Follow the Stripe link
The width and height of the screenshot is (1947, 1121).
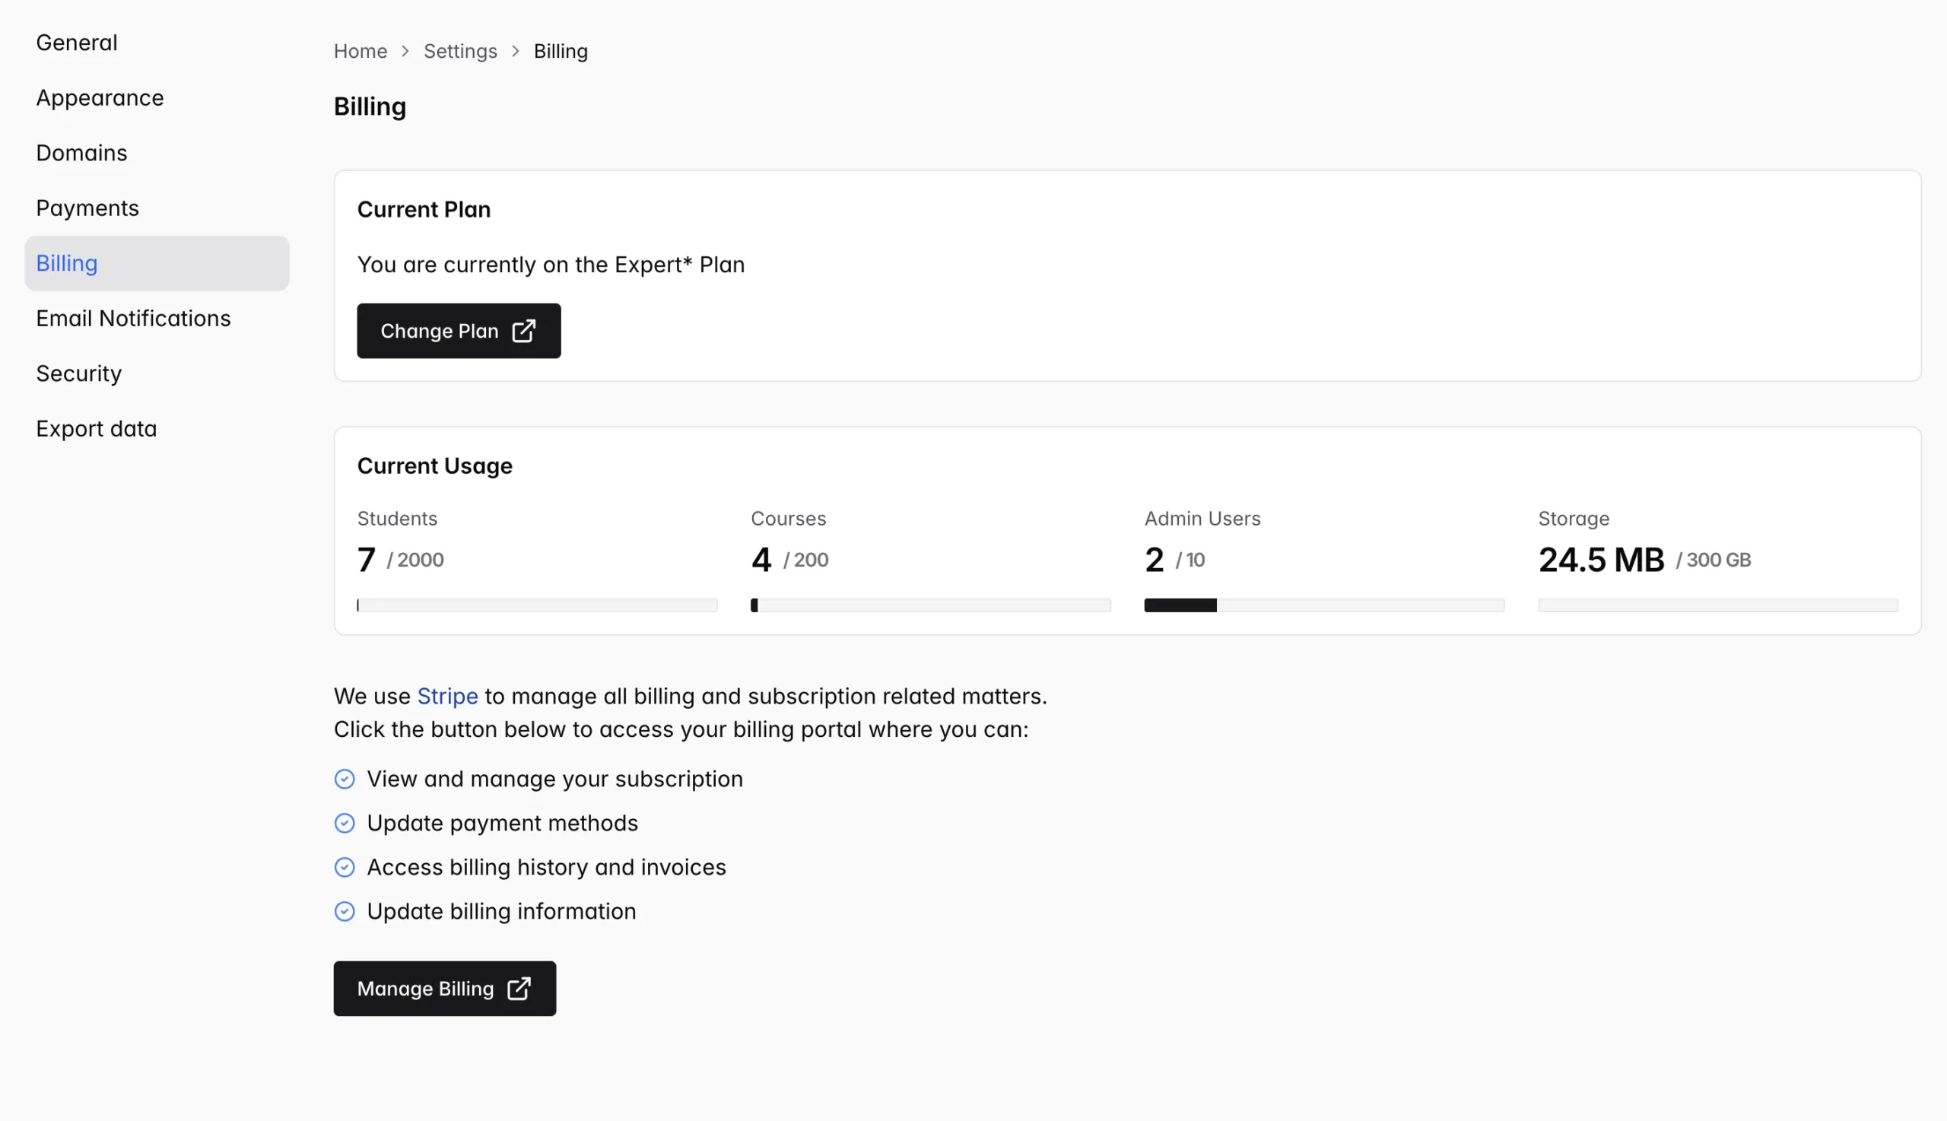point(447,696)
